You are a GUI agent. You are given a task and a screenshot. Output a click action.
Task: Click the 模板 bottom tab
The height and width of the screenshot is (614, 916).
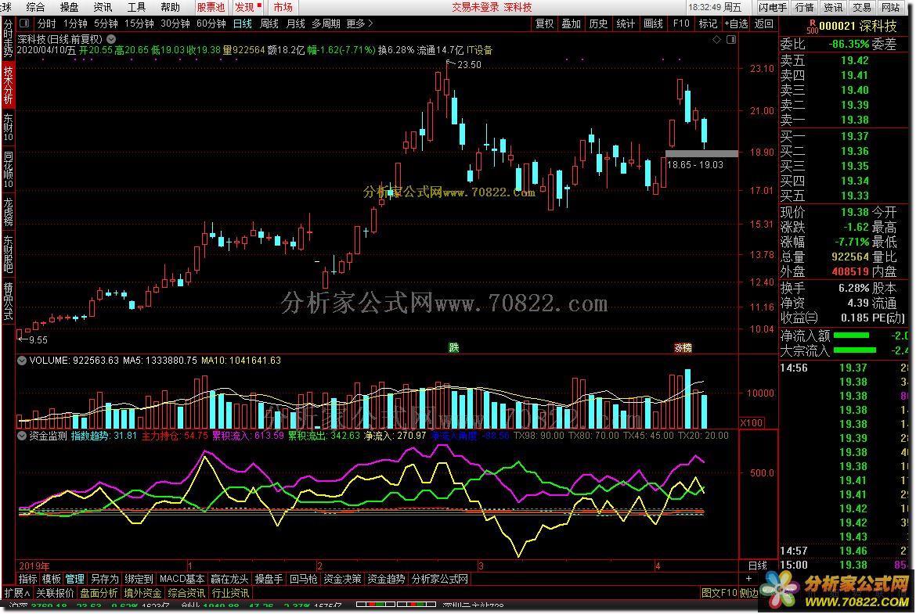tap(52, 579)
